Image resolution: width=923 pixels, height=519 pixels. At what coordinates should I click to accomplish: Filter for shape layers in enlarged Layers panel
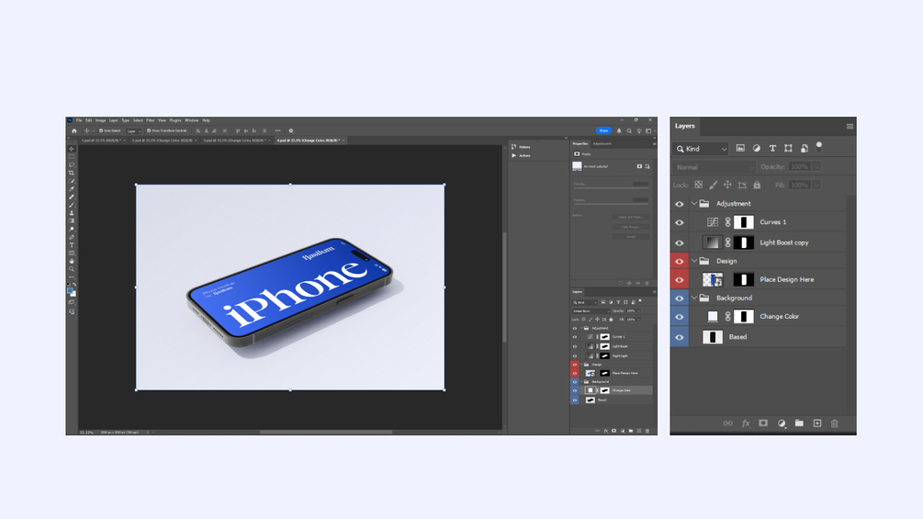[788, 148]
